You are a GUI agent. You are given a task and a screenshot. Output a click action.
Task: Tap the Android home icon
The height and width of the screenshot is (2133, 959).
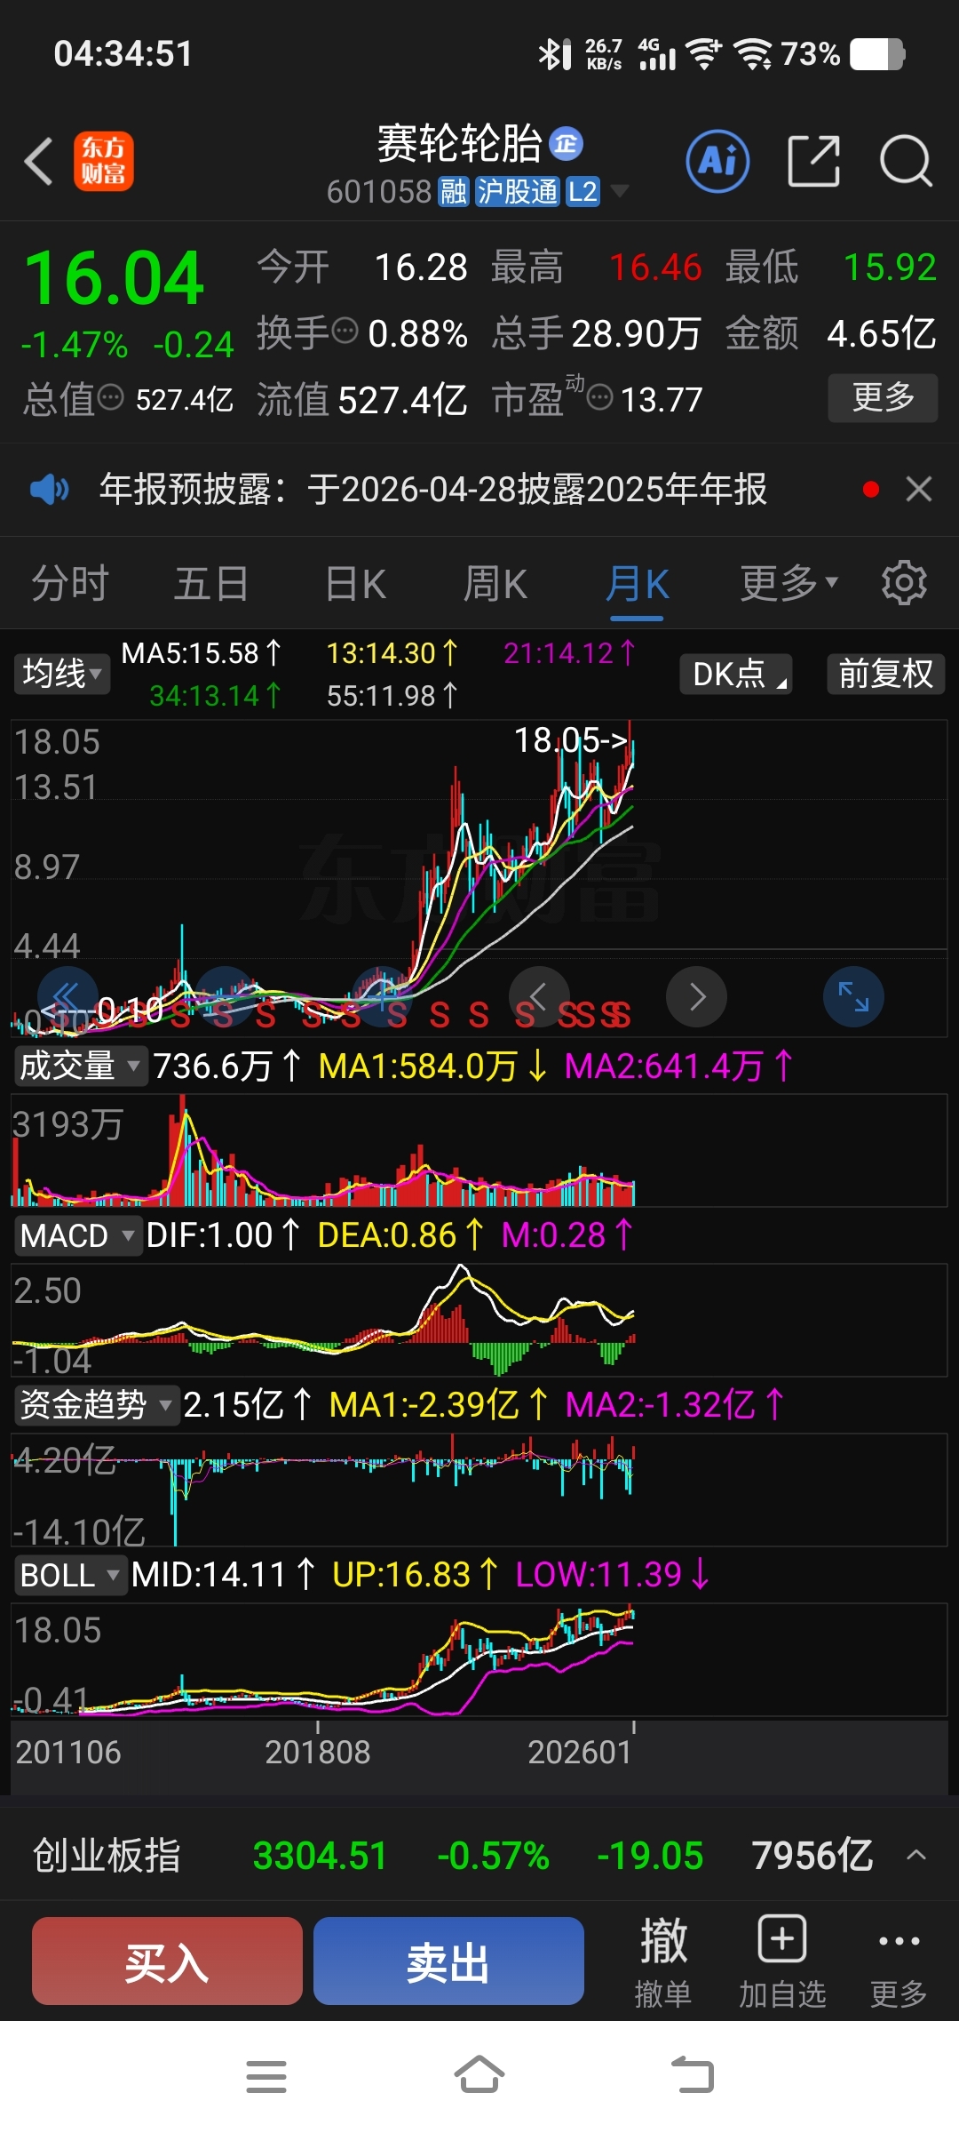[479, 2077]
